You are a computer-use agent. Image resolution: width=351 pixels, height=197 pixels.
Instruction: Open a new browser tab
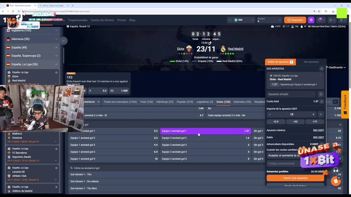(72, 5)
